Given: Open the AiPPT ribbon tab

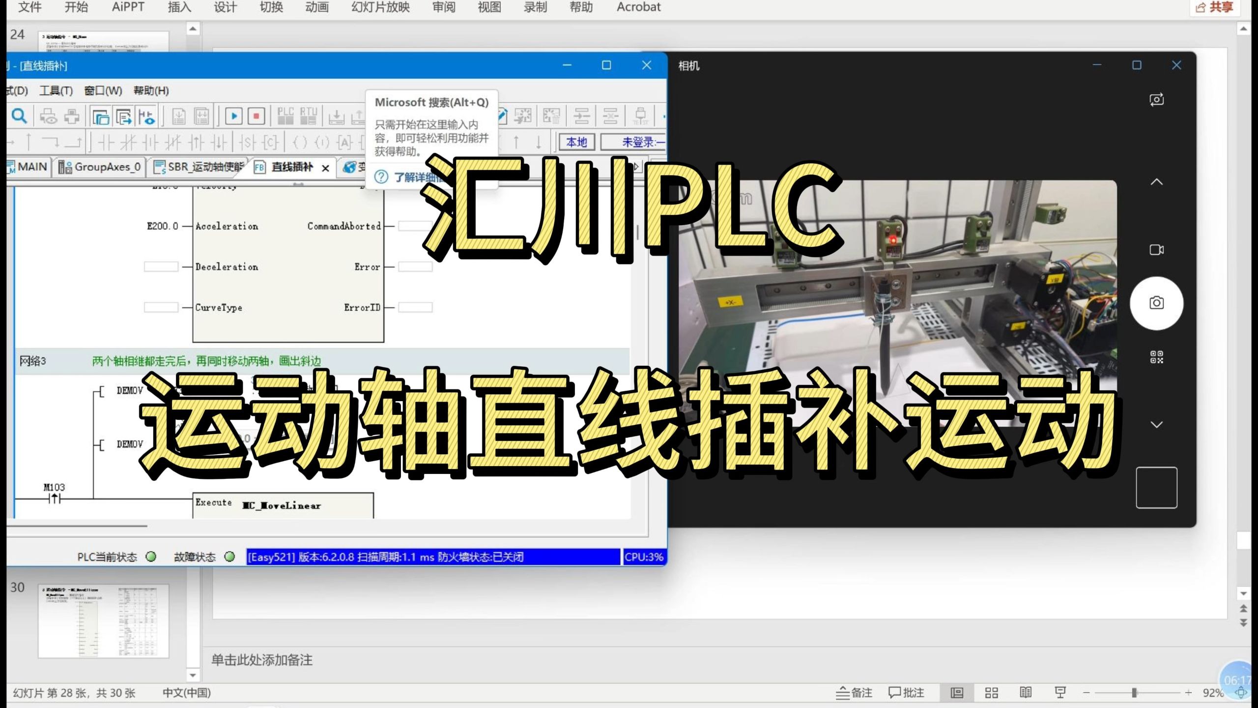Looking at the screenshot, I should click(128, 7).
